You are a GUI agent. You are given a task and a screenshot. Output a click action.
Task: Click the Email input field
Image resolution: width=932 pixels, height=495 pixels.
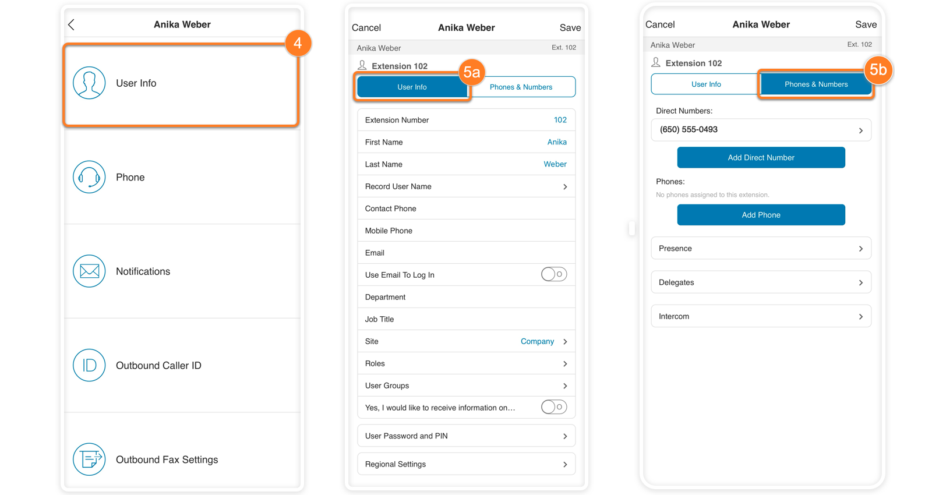[466, 253]
